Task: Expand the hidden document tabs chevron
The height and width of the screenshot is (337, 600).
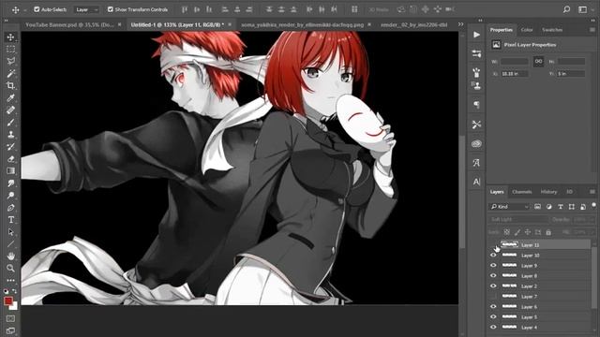Action: [x=460, y=24]
